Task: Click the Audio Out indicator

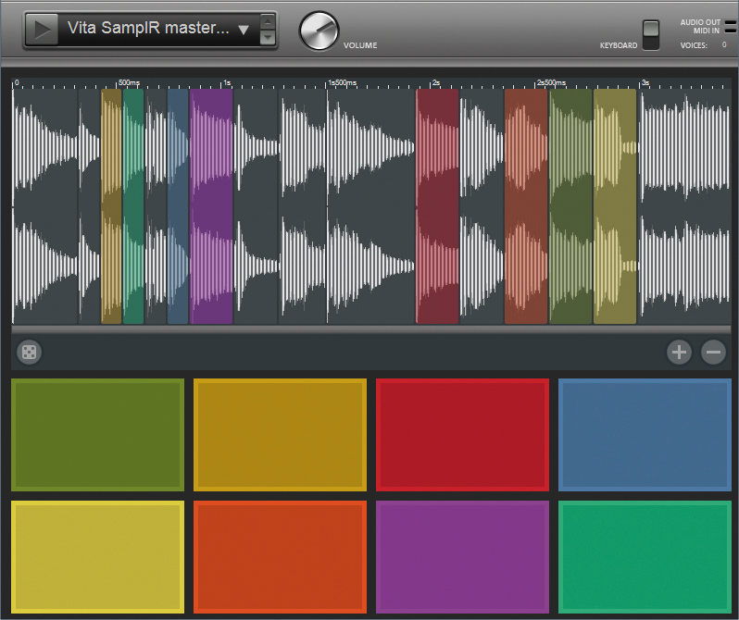Action: 729,23
